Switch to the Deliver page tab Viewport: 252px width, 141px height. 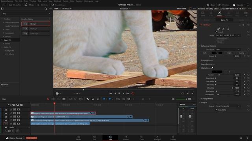click(x=173, y=138)
